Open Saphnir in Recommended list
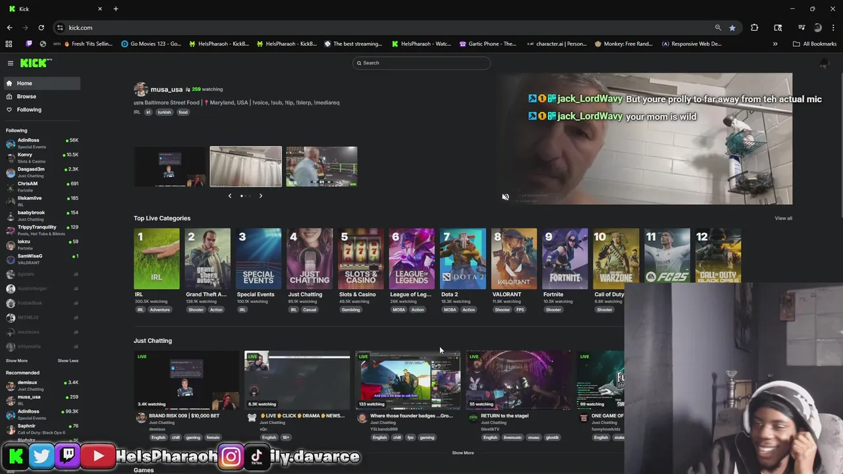The image size is (843, 474). point(41,429)
